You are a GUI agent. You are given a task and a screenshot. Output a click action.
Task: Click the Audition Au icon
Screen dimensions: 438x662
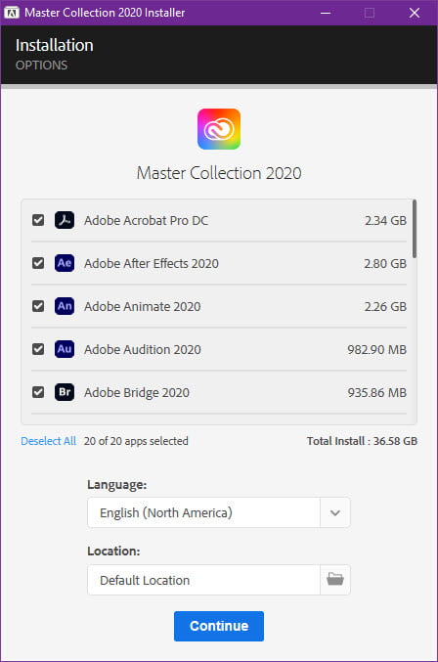65,349
